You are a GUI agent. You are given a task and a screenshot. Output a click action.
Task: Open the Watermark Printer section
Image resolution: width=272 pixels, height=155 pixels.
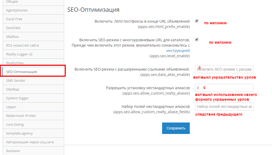(x=33, y=116)
